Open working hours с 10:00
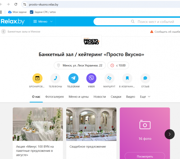The width and height of the screenshot is (180, 159). [118, 66]
